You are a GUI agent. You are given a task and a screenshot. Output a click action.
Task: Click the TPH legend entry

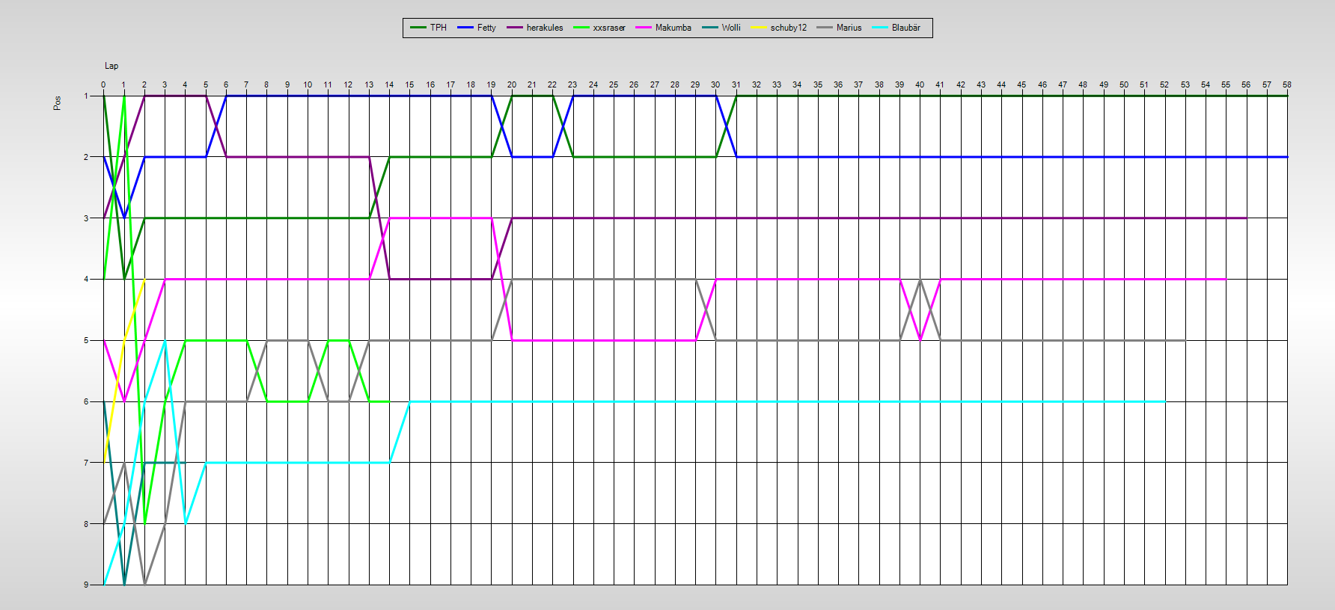coord(429,28)
